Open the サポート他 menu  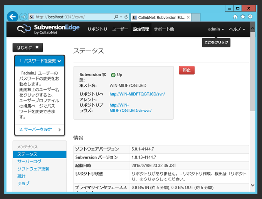click(x=164, y=29)
